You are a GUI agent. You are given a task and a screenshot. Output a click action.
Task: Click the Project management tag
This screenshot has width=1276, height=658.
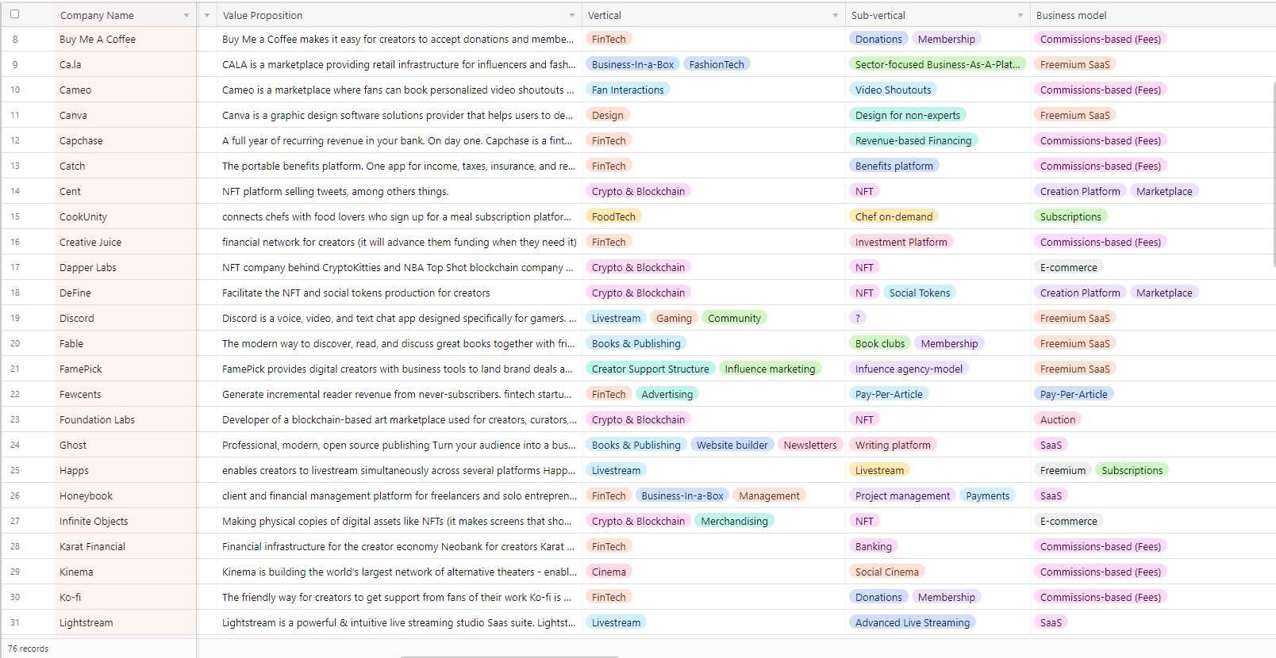[x=902, y=495]
